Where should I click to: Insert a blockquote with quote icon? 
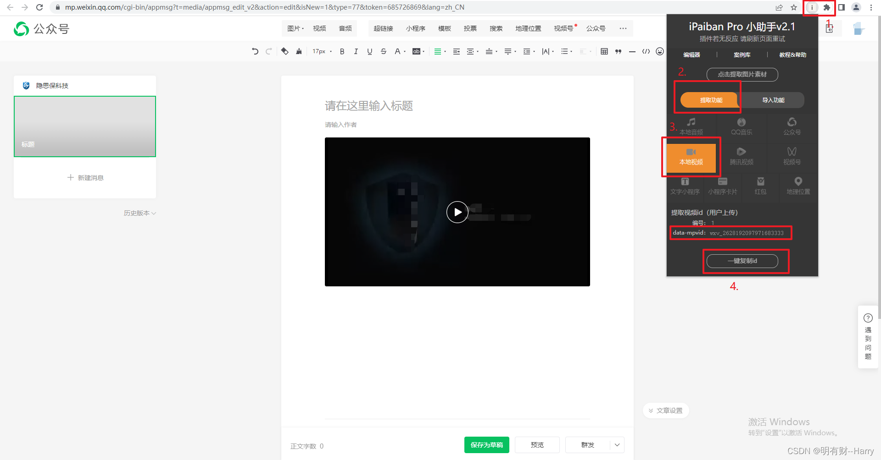coord(618,51)
